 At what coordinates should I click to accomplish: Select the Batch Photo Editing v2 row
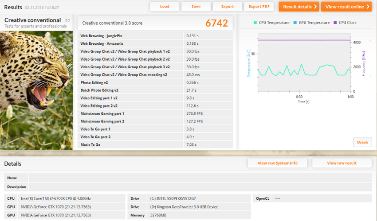(x=155, y=90)
